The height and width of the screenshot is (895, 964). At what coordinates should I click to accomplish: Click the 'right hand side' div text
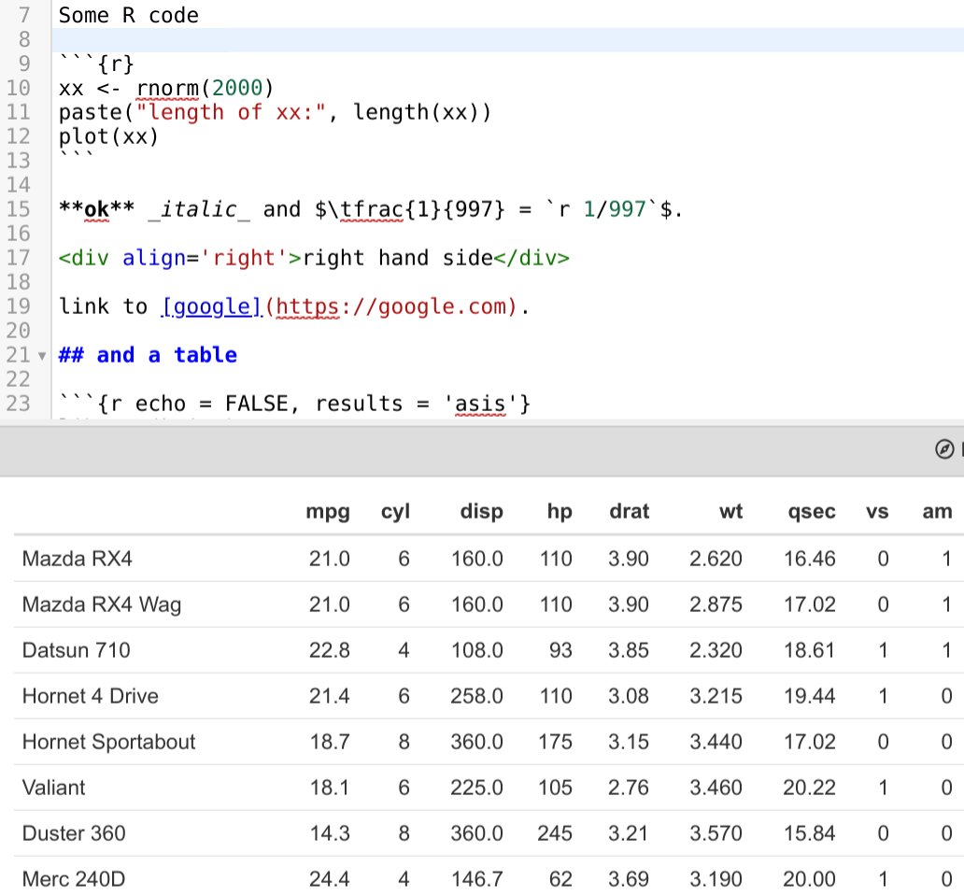coord(398,258)
